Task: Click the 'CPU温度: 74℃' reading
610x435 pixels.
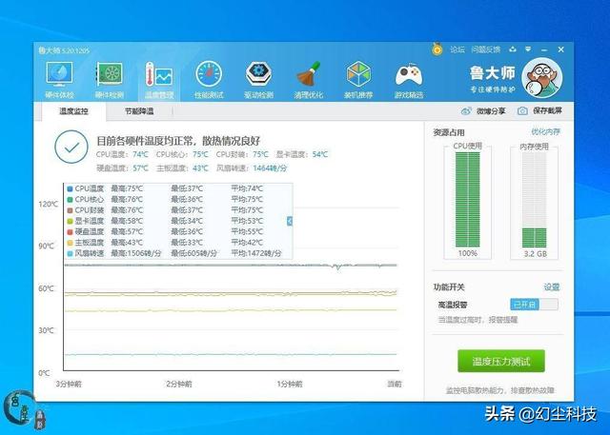Action: click(x=122, y=154)
